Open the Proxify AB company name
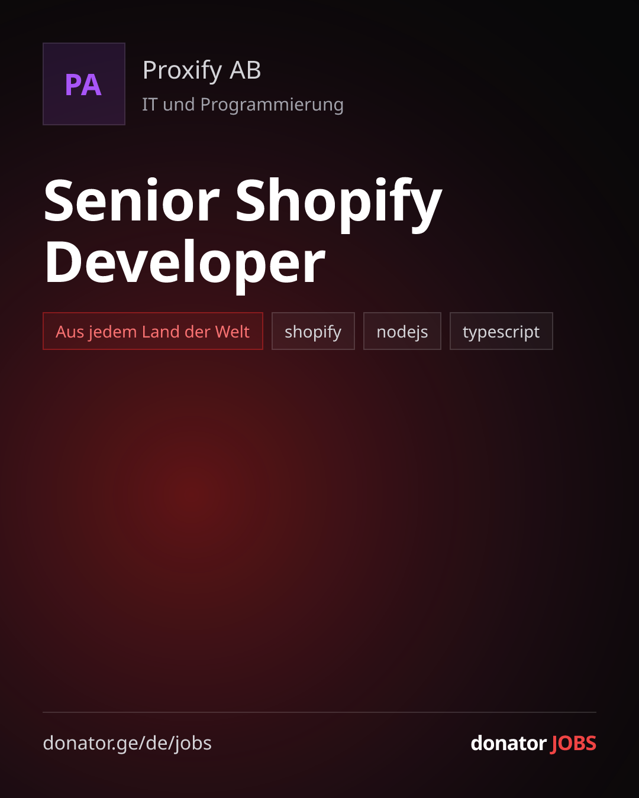639x798 pixels. tap(202, 70)
